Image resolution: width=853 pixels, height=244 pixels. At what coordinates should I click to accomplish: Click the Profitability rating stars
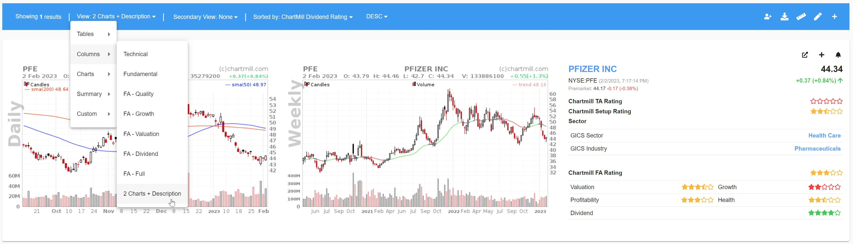pos(697,200)
